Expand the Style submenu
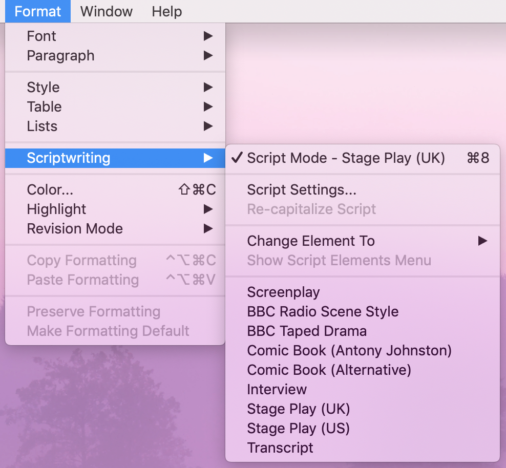Image resolution: width=506 pixels, height=468 pixels. coord(115,87)
